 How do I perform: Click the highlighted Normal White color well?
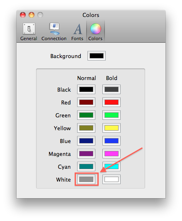[86, 179]
